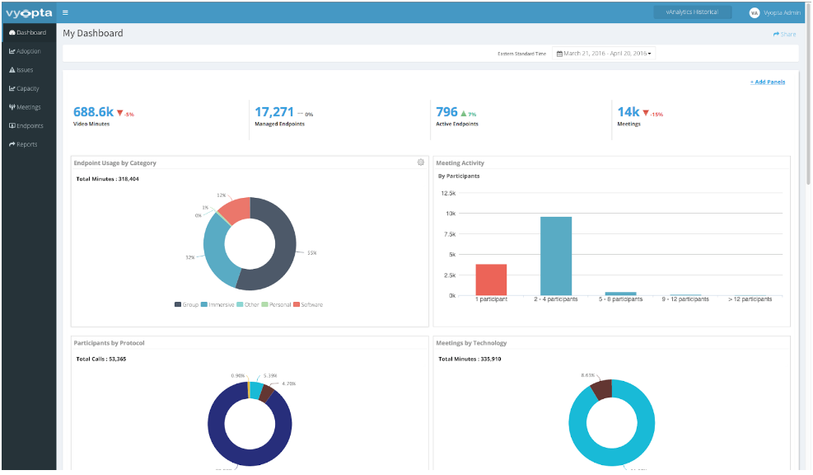
Task: Click the Add Panels link
Action: [768, 82]
